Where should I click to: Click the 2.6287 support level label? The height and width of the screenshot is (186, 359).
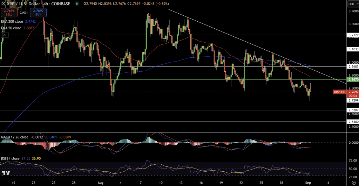[x=353, y=110]
